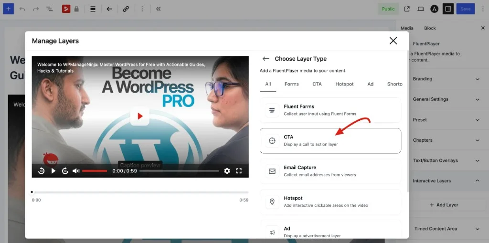Viewport: 489px width, 243px height.
Task: Expand the Timed Content Area section
Action: [446, 229]
